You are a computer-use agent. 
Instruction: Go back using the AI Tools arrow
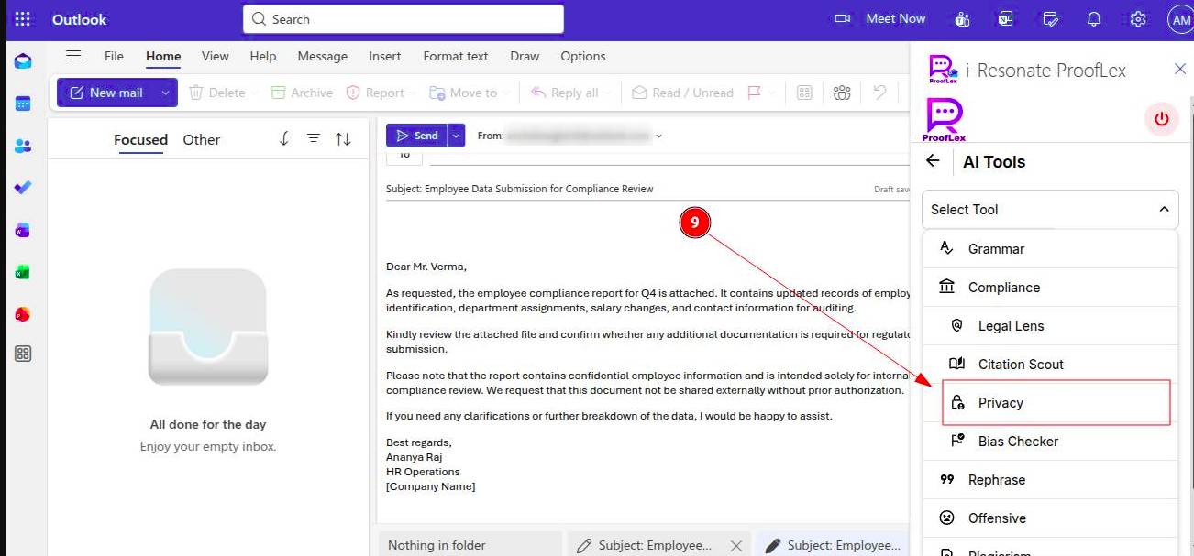pyautogui.click(x=934, y=161)
